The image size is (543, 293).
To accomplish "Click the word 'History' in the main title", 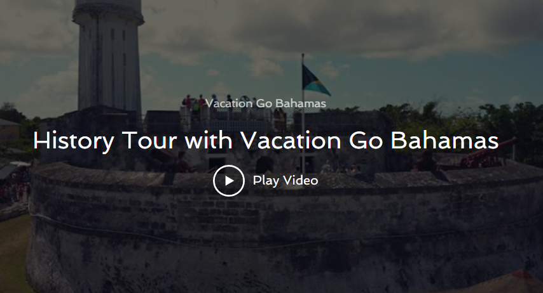I will click(73, 141).
